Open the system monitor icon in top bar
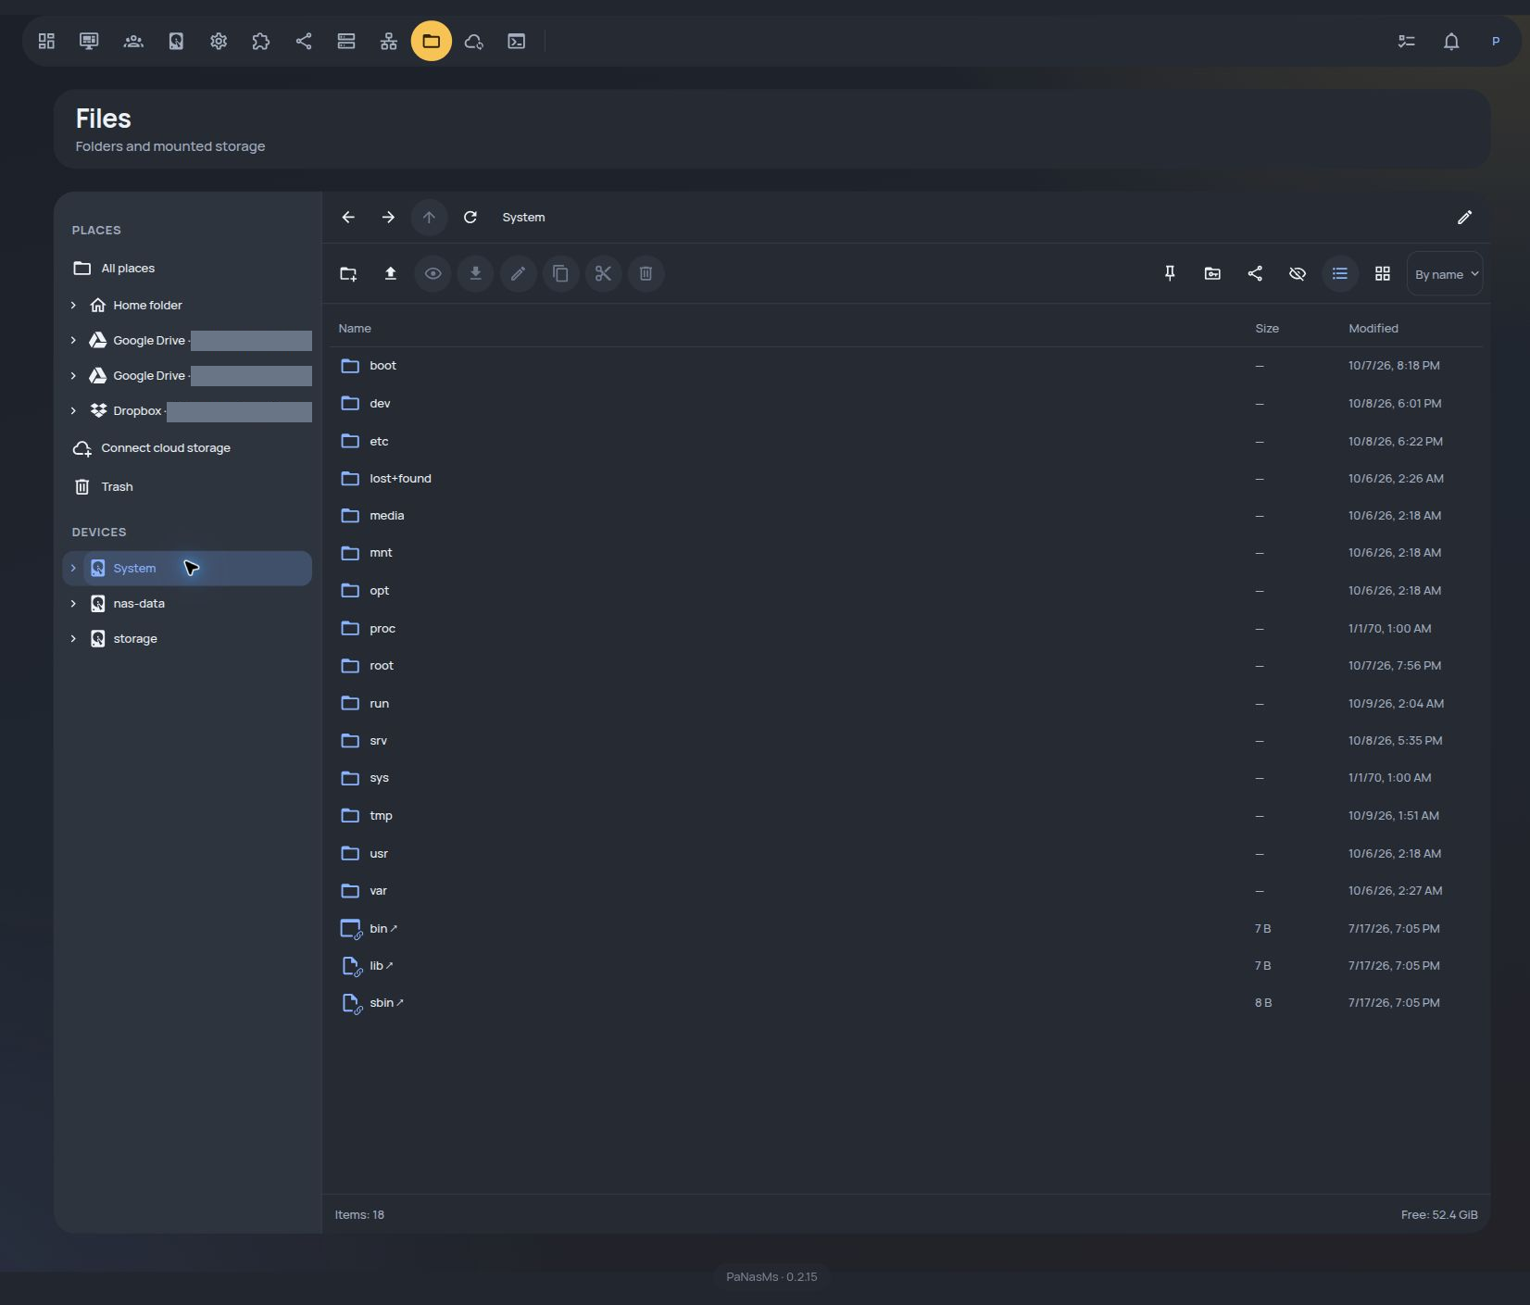Screen dimensions: 1530x1305 [x=89, y=41]
